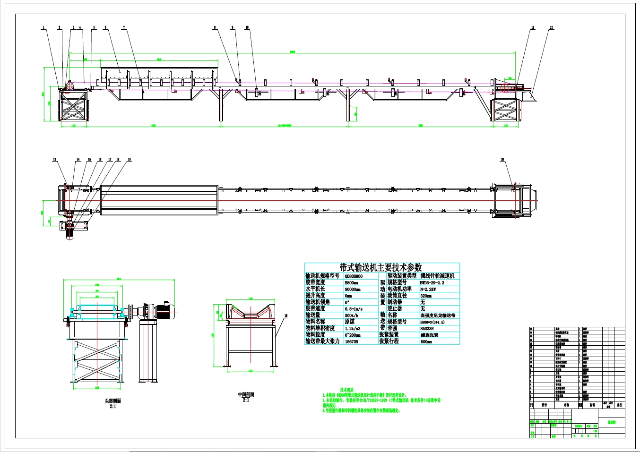This screenshot has width=640, height=452.
Task: Select the N=2.2KW motor power value
Action: (x=428, y=289)
